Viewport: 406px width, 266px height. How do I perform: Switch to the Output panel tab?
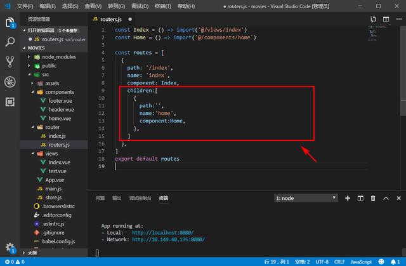(x=117, y=198)
